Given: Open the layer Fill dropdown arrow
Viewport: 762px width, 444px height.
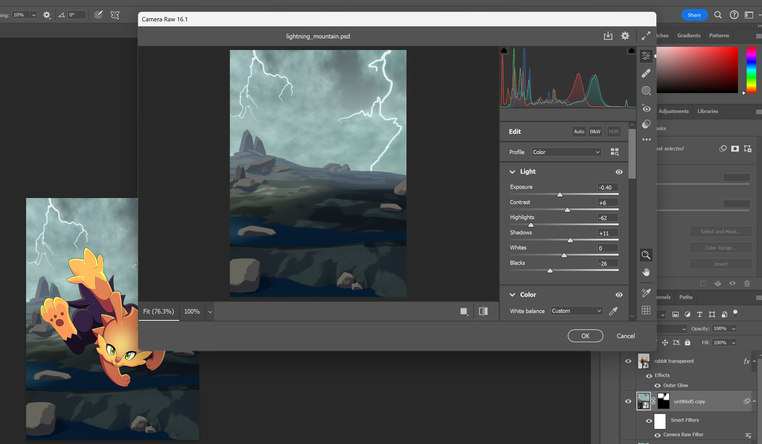Looking at the screenshot, I should tap(734, 342).
